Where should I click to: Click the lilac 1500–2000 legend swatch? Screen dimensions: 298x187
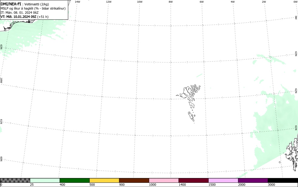tap(223, 180)
